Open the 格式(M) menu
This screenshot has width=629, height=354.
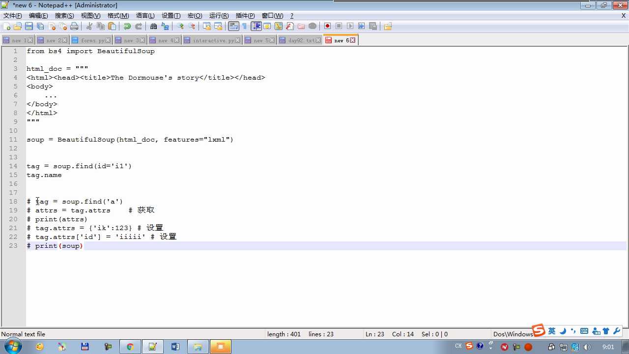point(118,16)
